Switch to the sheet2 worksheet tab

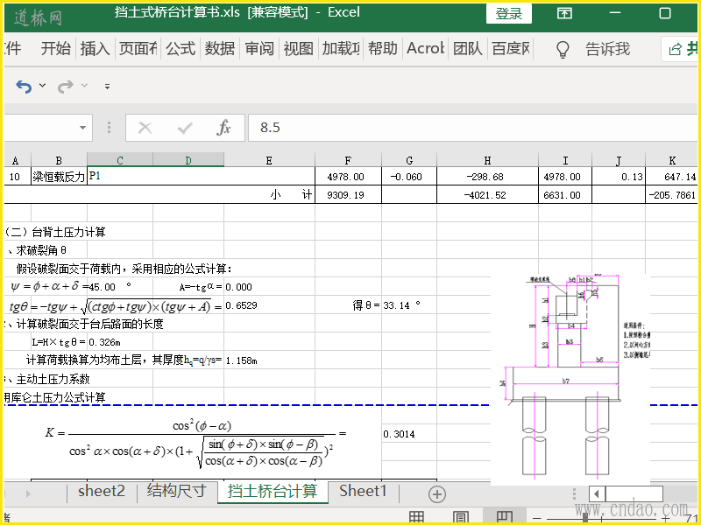[x=102, y=492]
